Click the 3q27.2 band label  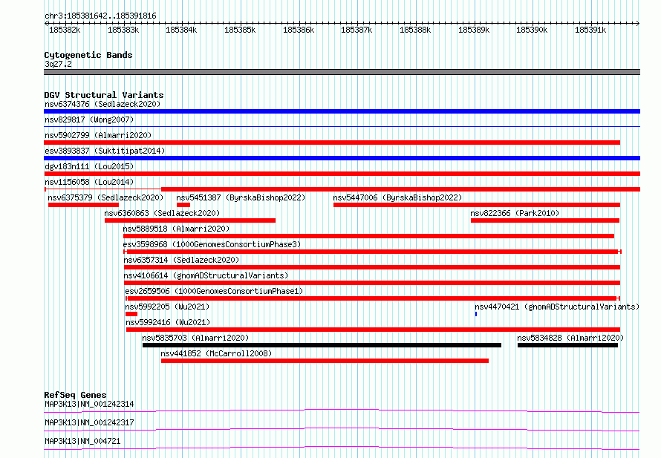[x=58, y=64]
